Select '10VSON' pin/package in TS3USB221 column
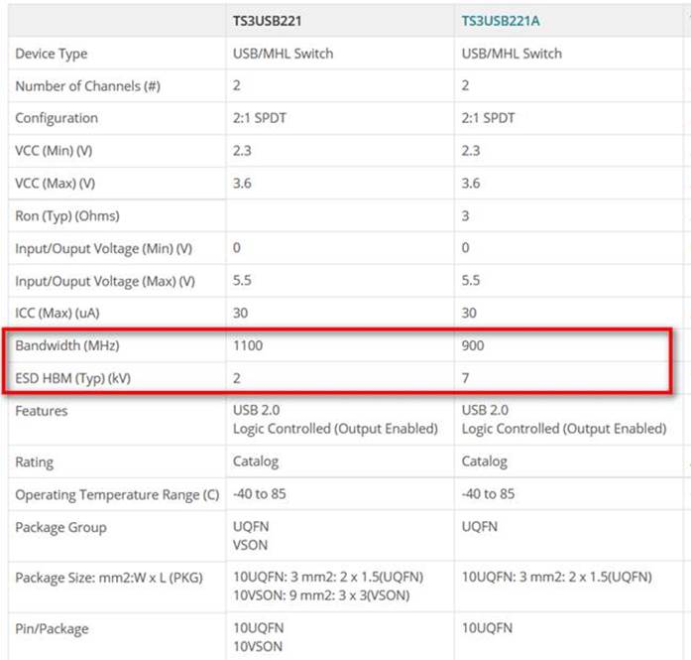 [258, 647]
